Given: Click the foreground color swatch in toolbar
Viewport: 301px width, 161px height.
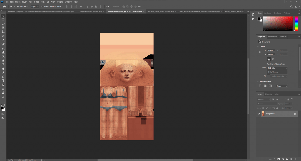Looking at the screenshot, I should (2, 108).
